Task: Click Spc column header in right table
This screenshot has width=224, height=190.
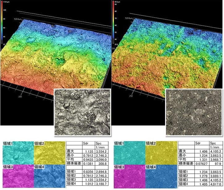Action: coord(212,143)
